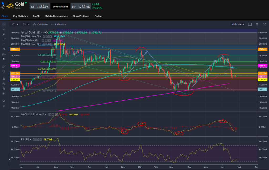Open the Indicators menu
Screen dimensions: 269x170
pos(59,24)
